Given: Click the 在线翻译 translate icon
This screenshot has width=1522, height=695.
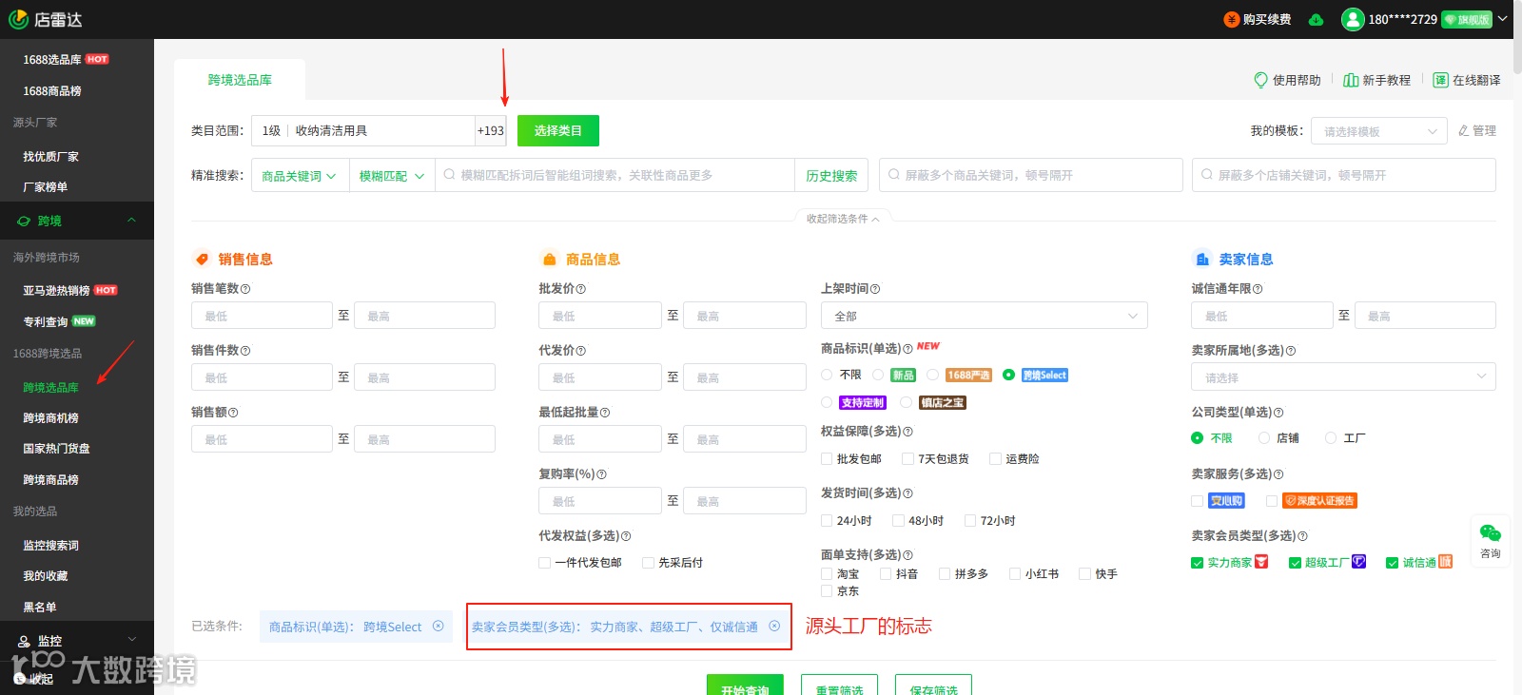Looking at the screenshot, I should [1441, 80].
